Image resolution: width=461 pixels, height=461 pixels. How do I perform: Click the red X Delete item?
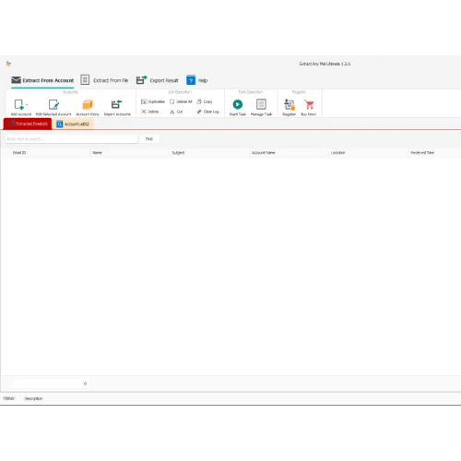point(150,112)
